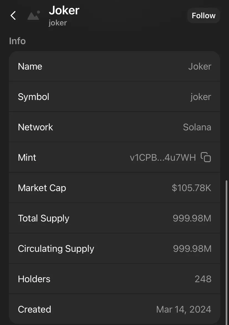Open the Network row showing Solana

[114, 127]
